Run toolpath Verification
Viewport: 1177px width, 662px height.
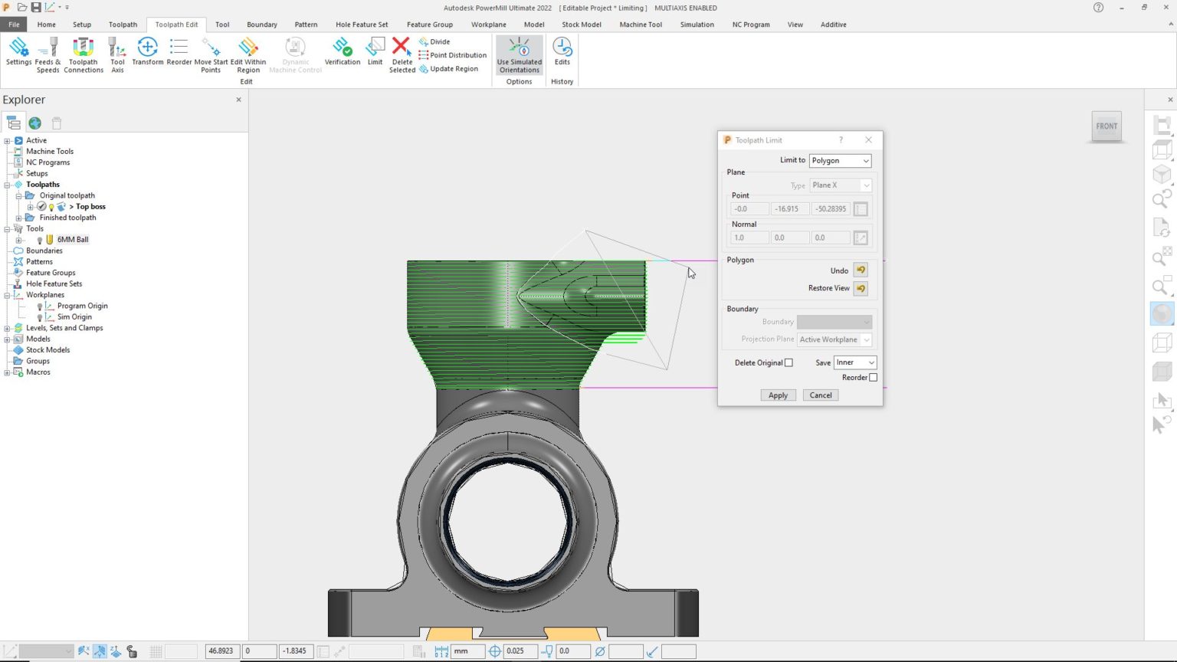pyautogui.click(x=342, y=54)
